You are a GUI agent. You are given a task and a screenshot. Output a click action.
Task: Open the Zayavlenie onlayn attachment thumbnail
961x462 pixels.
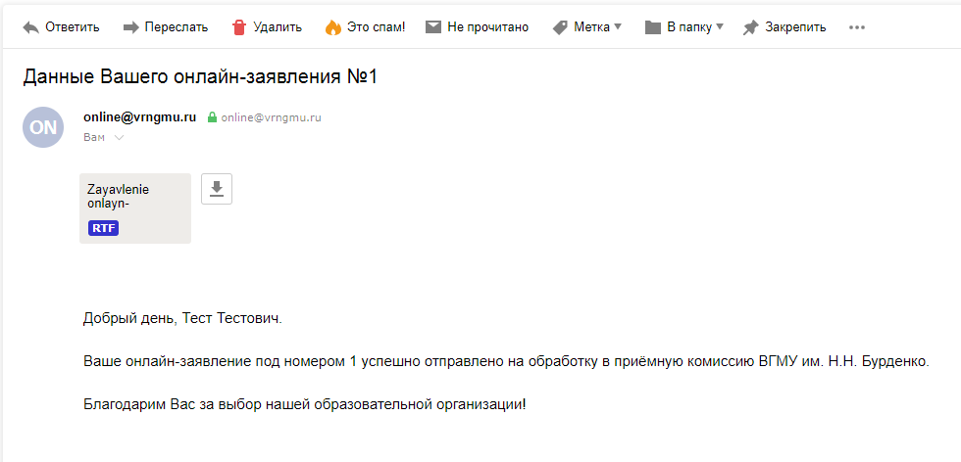click(x=135, y=208)
